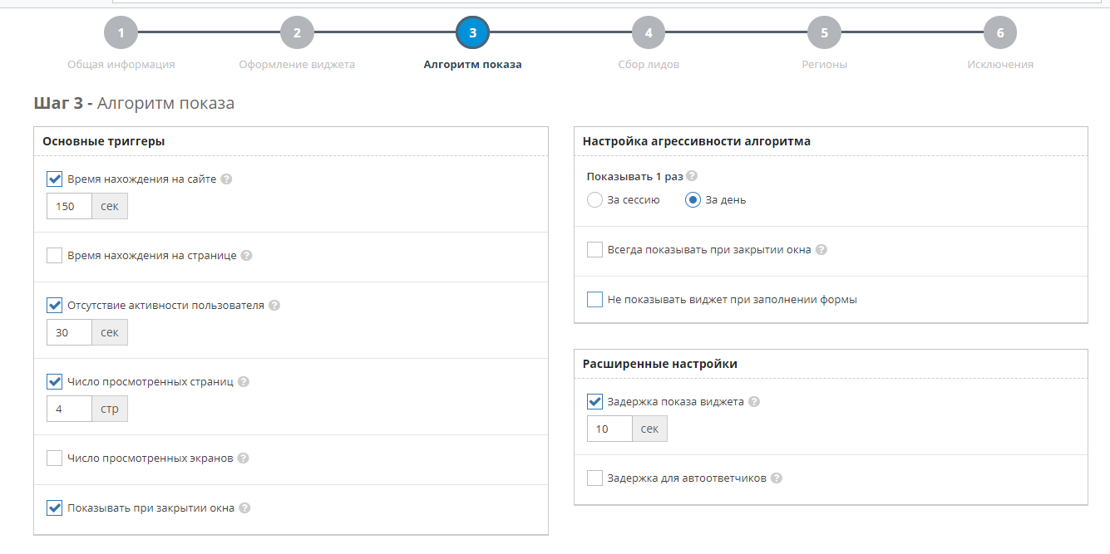The height and width of the screenshot is (554, 1110).
Task: Click help icon next to 'Время нахождения на сайте'
Action: point(226,179)
